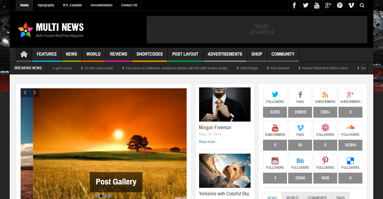Open the Typography top menu item

click(46, 5)
